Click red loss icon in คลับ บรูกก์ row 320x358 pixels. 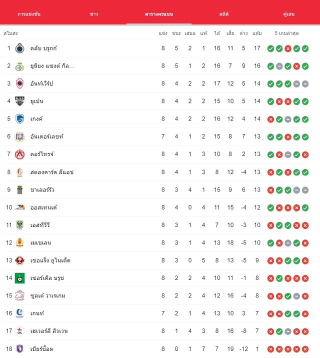tap(288, 48)
